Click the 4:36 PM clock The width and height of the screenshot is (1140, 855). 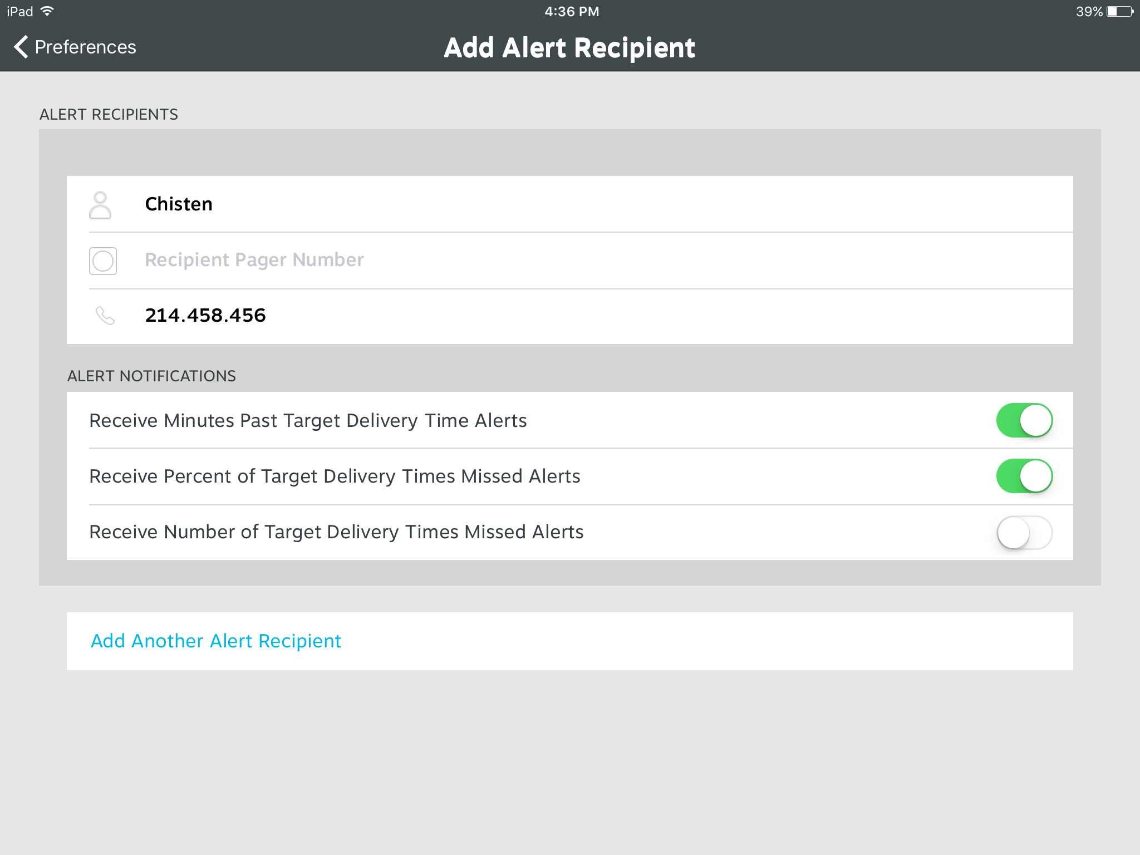click(572, 12)
